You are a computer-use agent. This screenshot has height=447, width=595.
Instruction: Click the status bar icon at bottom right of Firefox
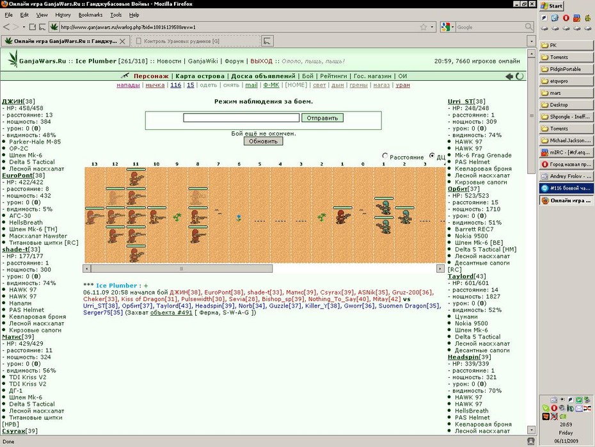(531, 441)
